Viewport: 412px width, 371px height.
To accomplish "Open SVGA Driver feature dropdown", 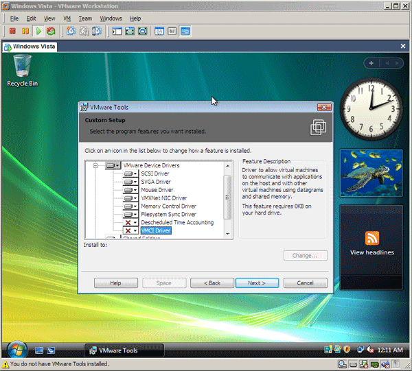I will pos(130,182).
